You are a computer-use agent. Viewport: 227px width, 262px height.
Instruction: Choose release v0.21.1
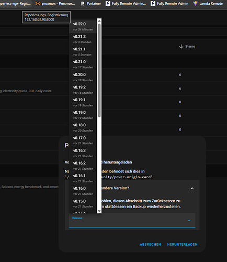pos(83,52)
